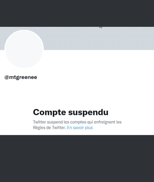Click the word 'plus' in blue link
The height and width of the screenshot is (182, 154).
pyautogui.click(x=89, y=128)
